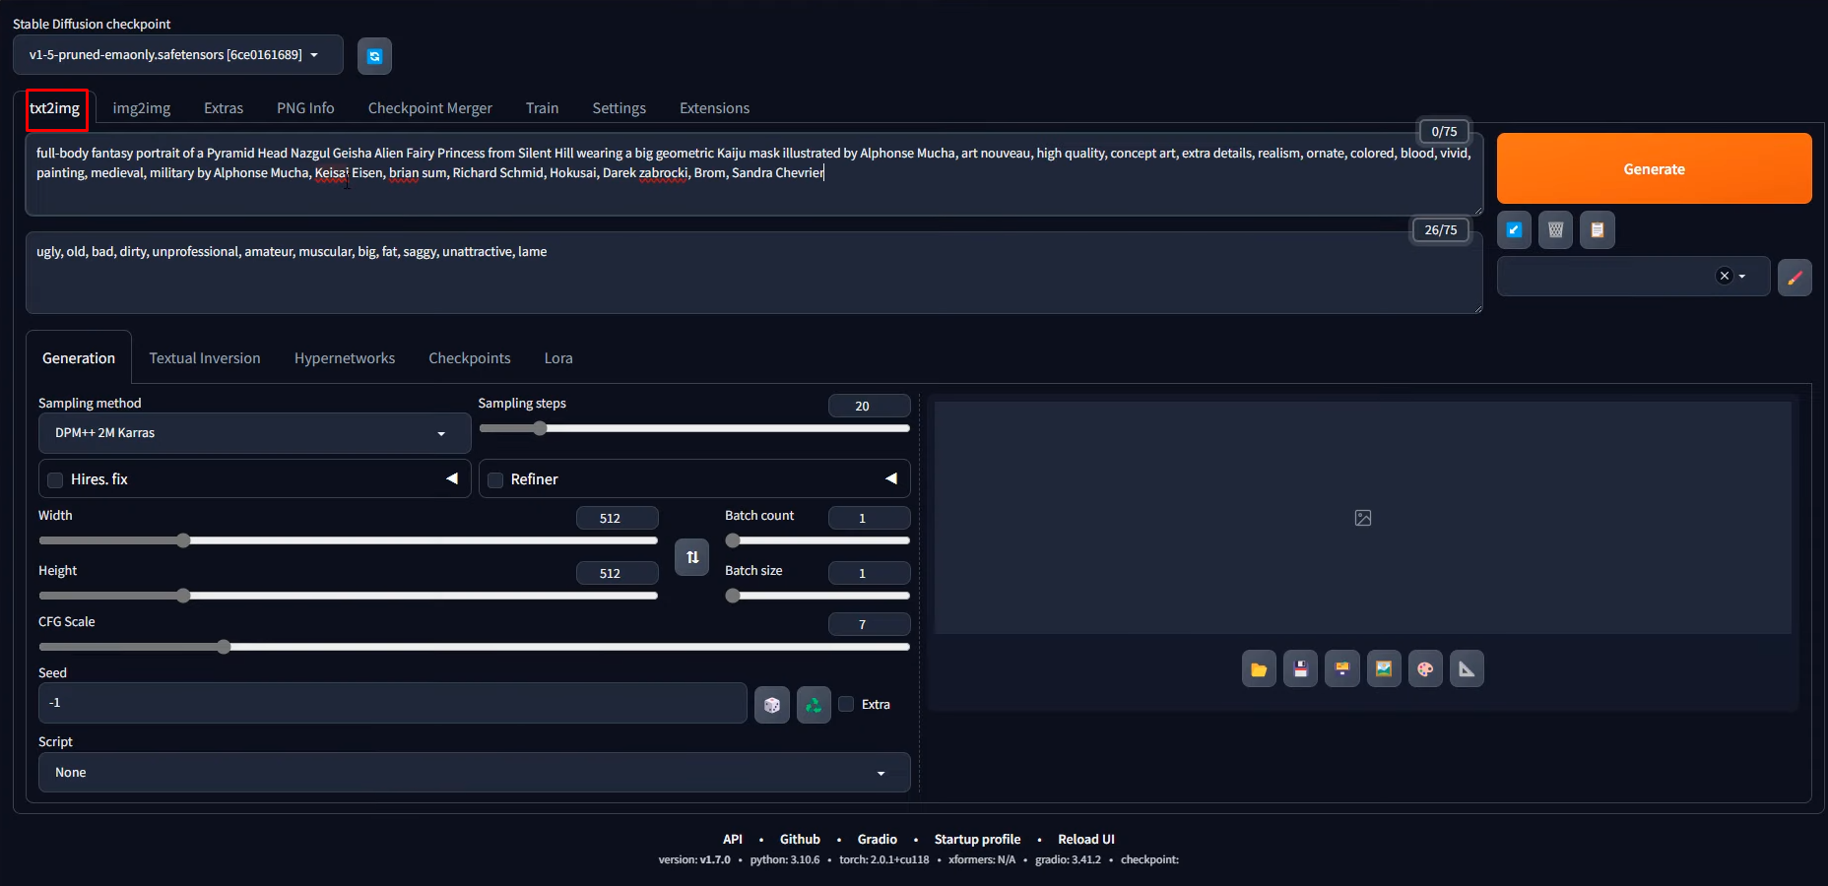Show the Hypernetworks sub-tab
Screen dimensions: 1828x886
[x=345, y=358]
